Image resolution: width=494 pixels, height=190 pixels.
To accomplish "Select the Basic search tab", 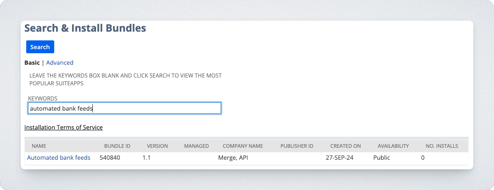I will (32, 63).
